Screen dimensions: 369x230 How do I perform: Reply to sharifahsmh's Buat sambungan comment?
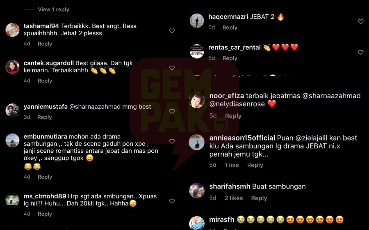[259, 198]
